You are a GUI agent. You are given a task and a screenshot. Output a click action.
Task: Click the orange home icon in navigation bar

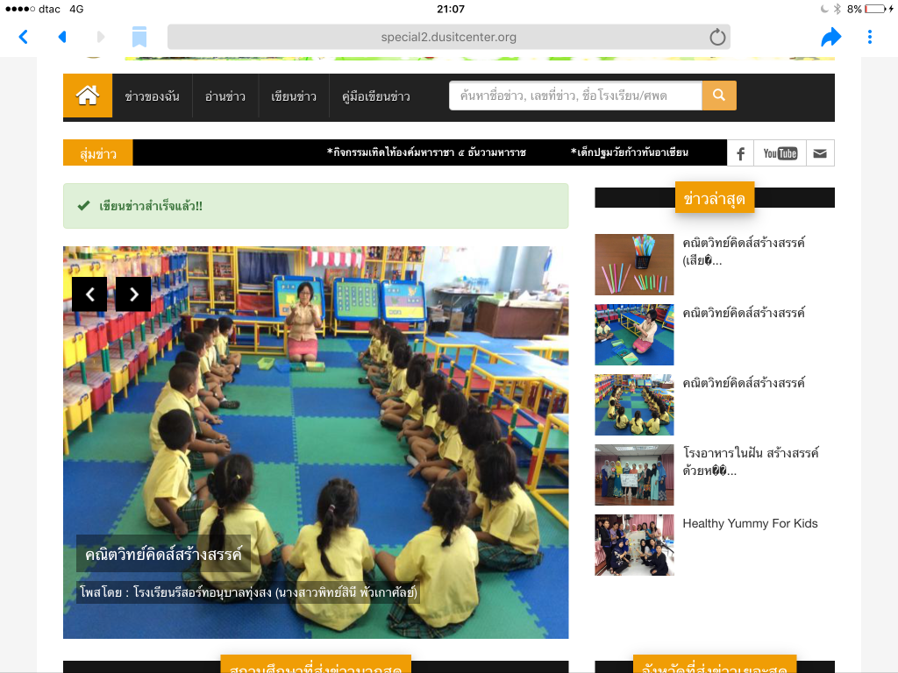(x=88, y=96)
